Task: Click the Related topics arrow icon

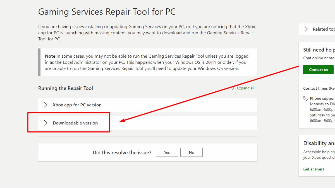Action: [306, 29]
